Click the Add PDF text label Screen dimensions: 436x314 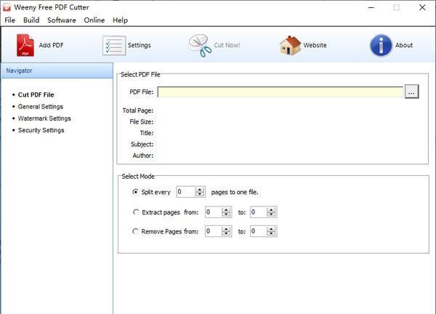(x=51, y=45)
